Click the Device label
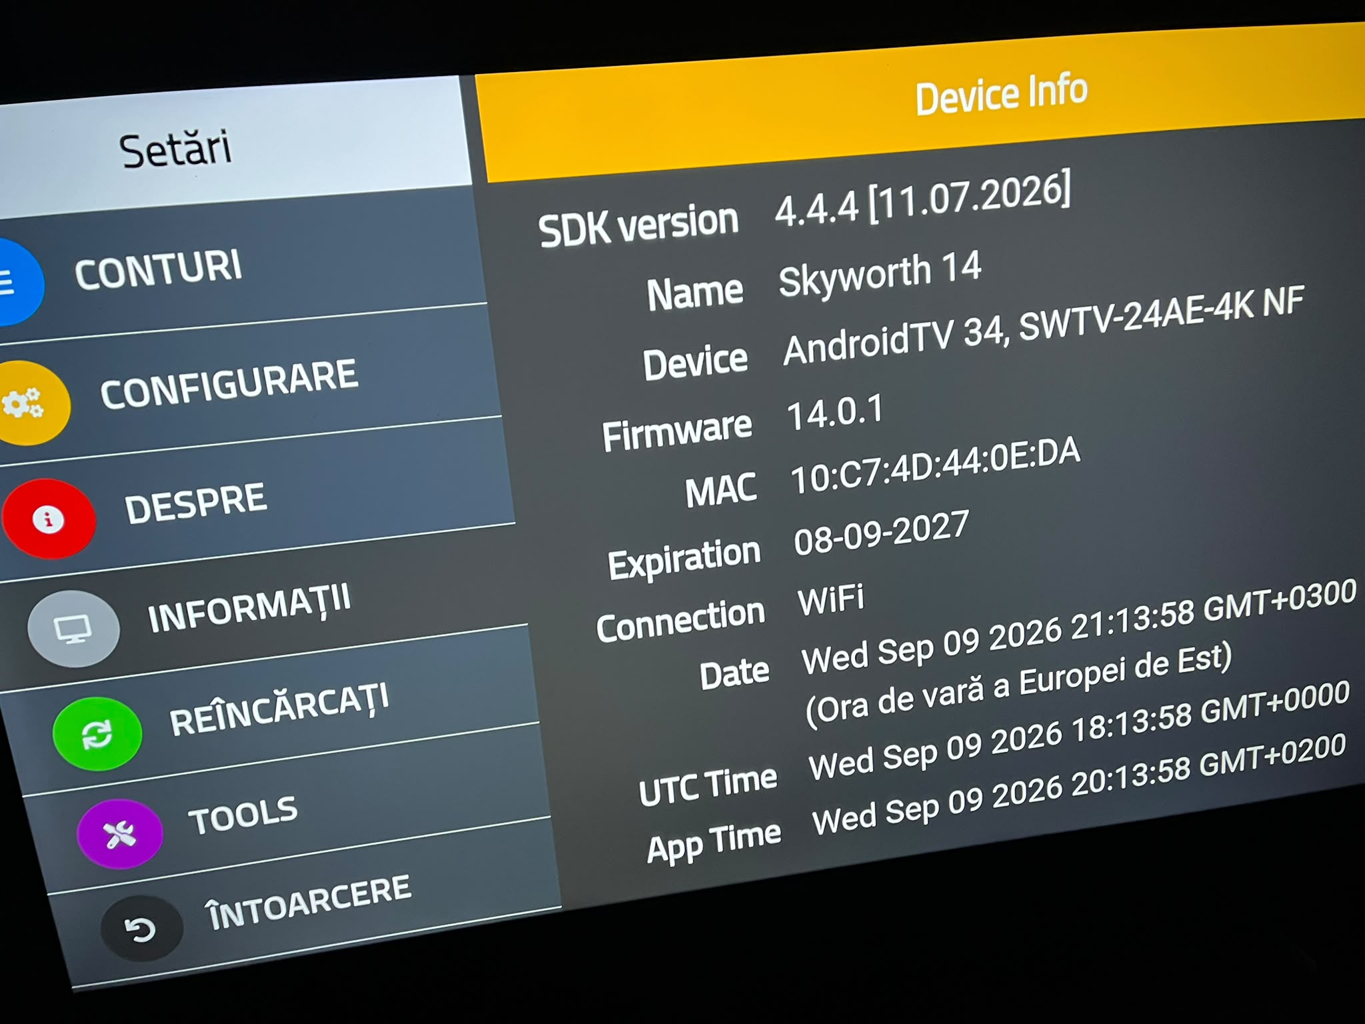1365x1024 pixels. click(695, 364)
